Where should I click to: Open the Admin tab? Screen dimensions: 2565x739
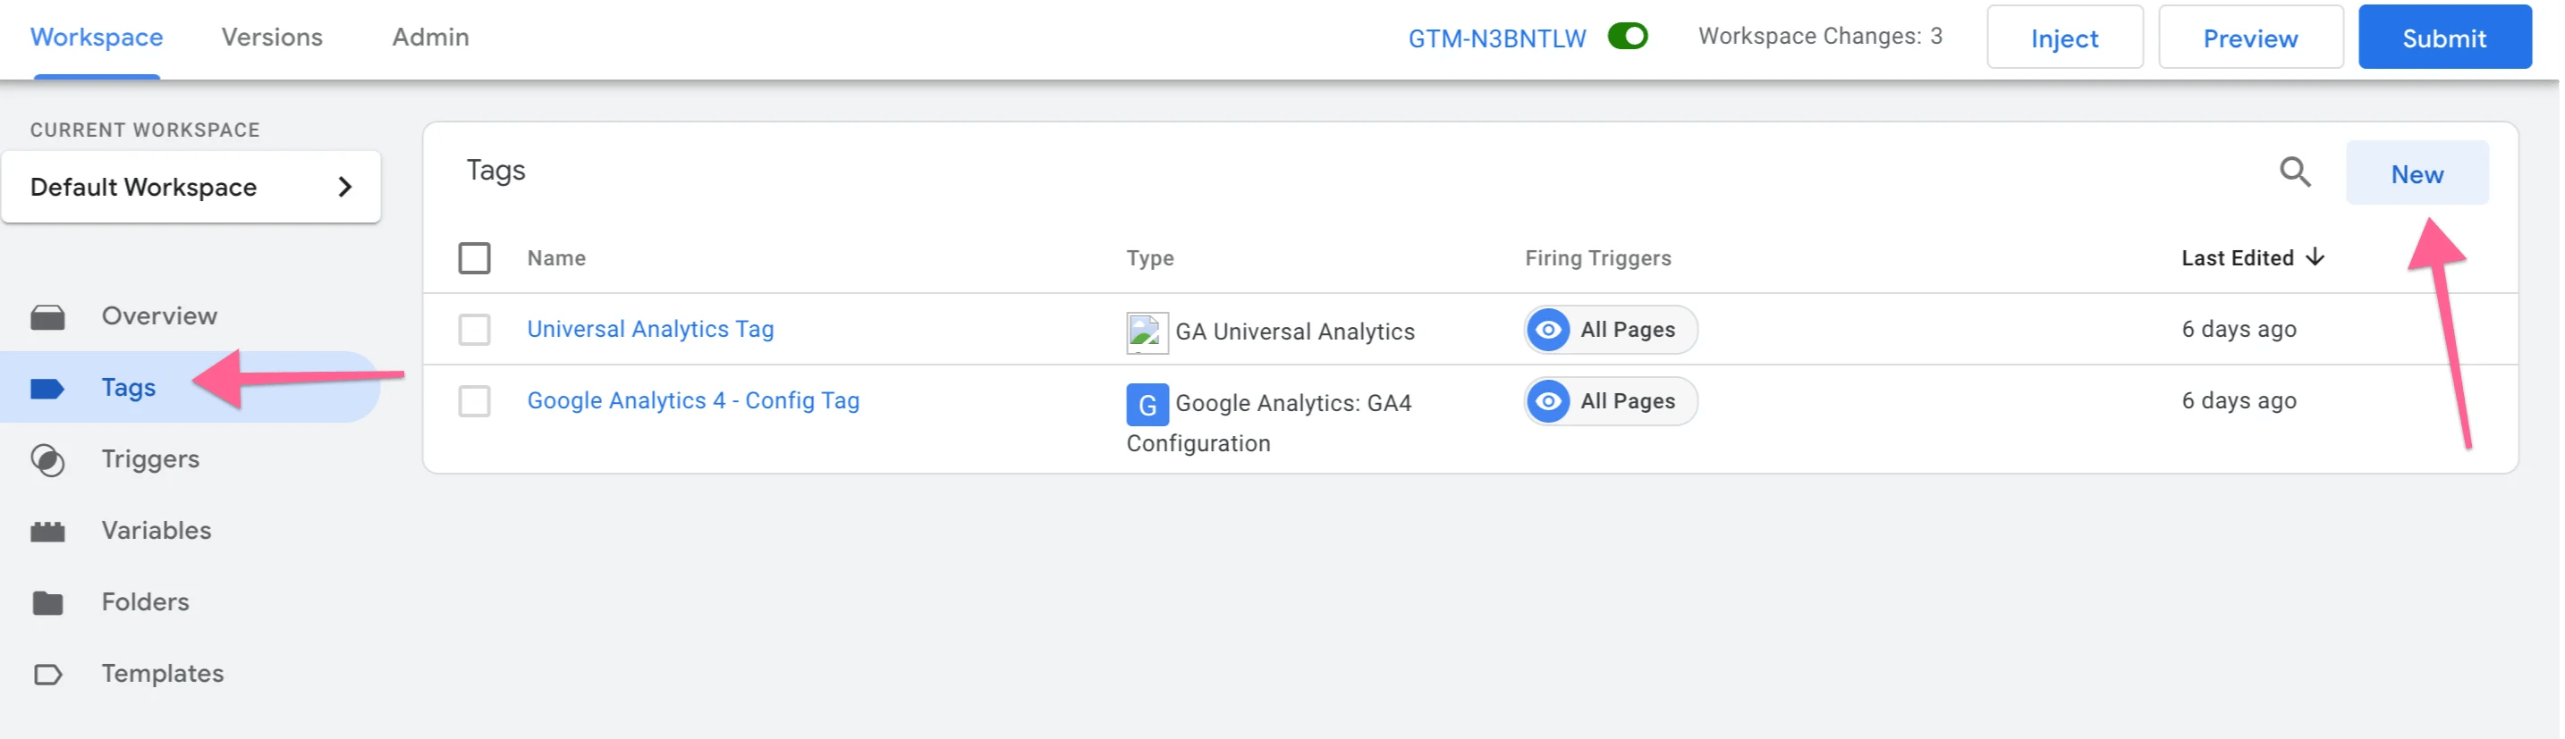click(430, 38)
